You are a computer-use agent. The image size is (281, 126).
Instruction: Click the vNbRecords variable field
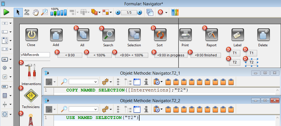click(x=35, y=55)
